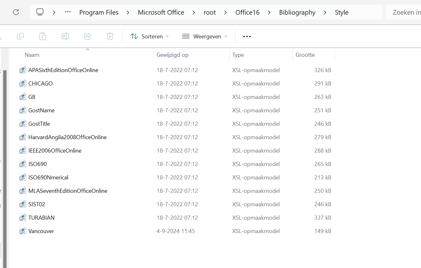Select file name IEEE2006OfficeOnline
Viewport: 421px width, 268px height.
[x=55, y=151]
